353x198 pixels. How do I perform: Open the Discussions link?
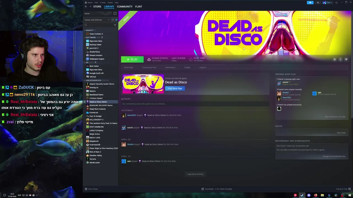(x=170, y=67)
